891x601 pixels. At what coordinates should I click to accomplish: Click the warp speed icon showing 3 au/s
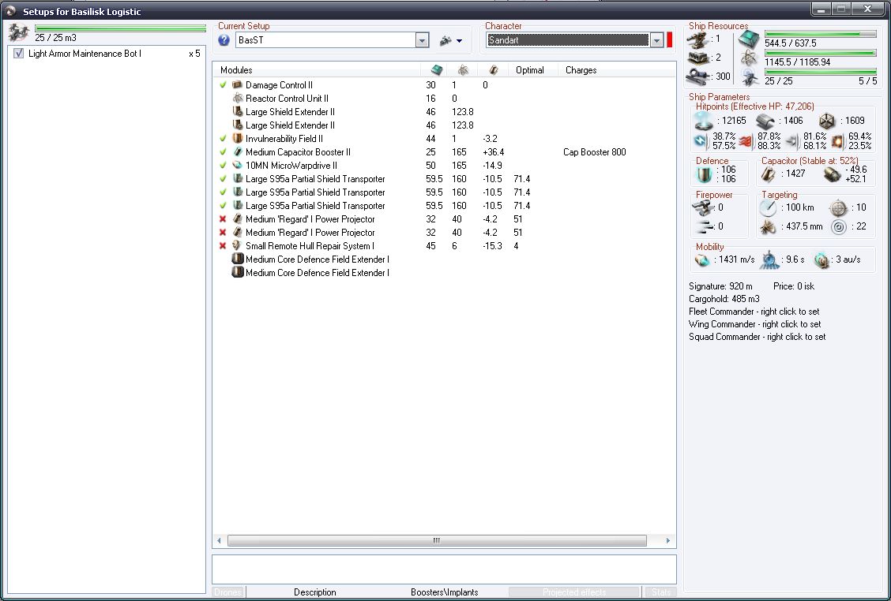(x=822, y=260)
